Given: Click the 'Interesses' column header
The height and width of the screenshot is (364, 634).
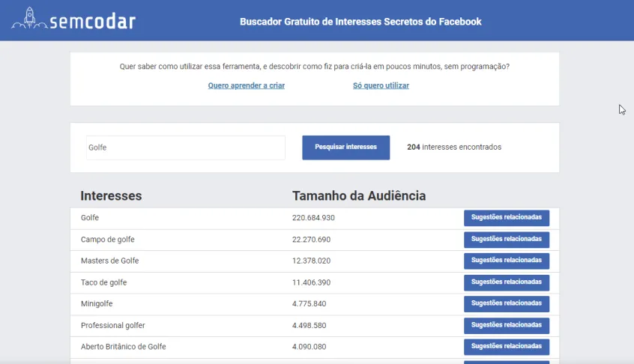Looking at the screenshot, I should 111,196.
